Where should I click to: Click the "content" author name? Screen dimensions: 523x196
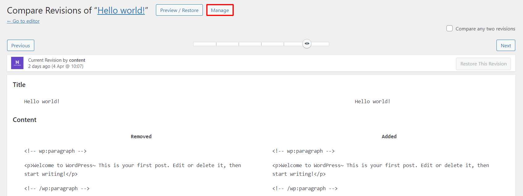pos(77,60)
